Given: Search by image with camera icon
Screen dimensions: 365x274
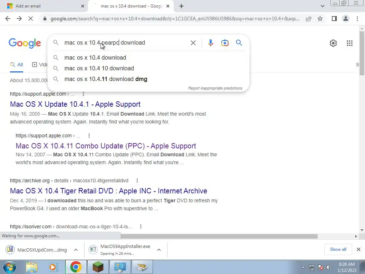Looking at the screenshot, I should pos(225,43).
